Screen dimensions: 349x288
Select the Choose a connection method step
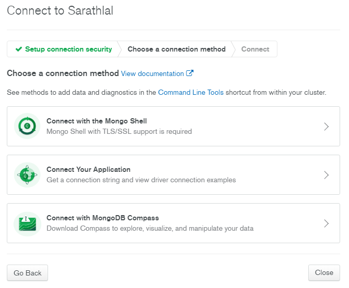point(177,49)
